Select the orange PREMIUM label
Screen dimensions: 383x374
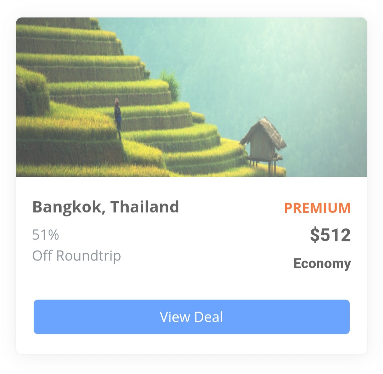(x=317, y=208)
